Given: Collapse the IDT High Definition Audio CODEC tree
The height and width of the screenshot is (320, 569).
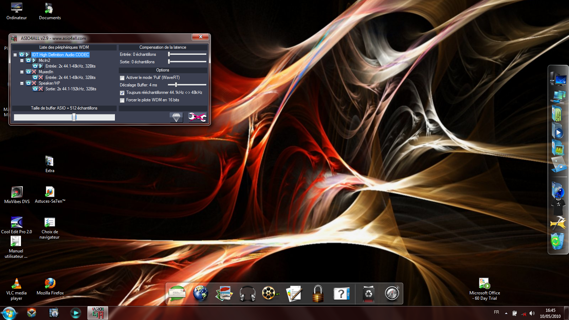Looking at the screenshot, I should (x=15, y=55).
